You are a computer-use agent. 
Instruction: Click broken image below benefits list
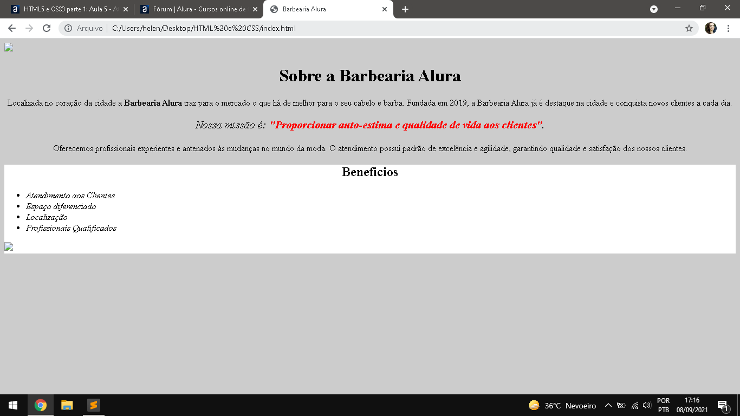point(9,246)
